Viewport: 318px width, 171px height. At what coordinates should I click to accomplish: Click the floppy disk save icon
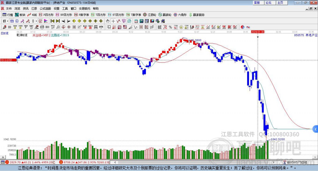[x=152, y=21]
